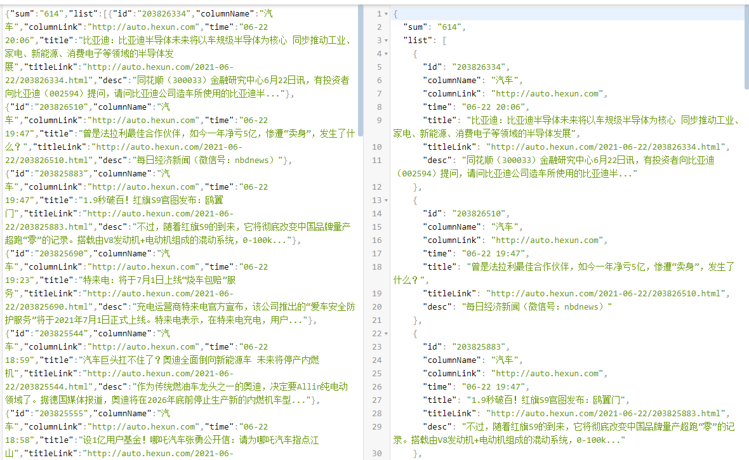Fold the object starting on line 22

pos(386,334)
